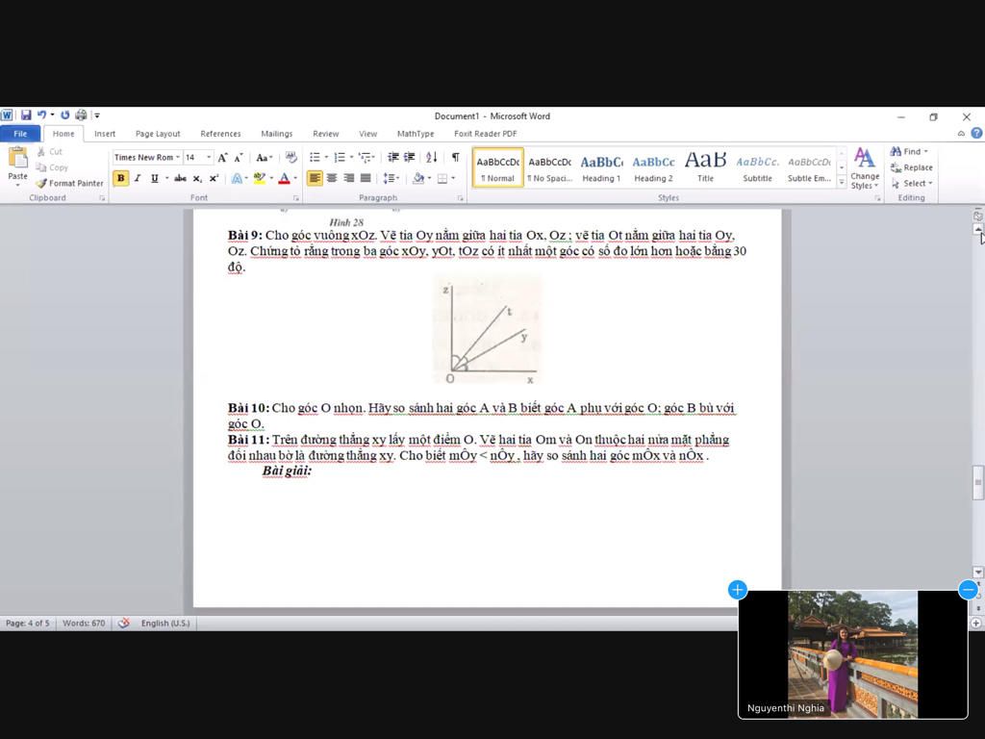Click Find in the Editing group

tap(909, 151)
